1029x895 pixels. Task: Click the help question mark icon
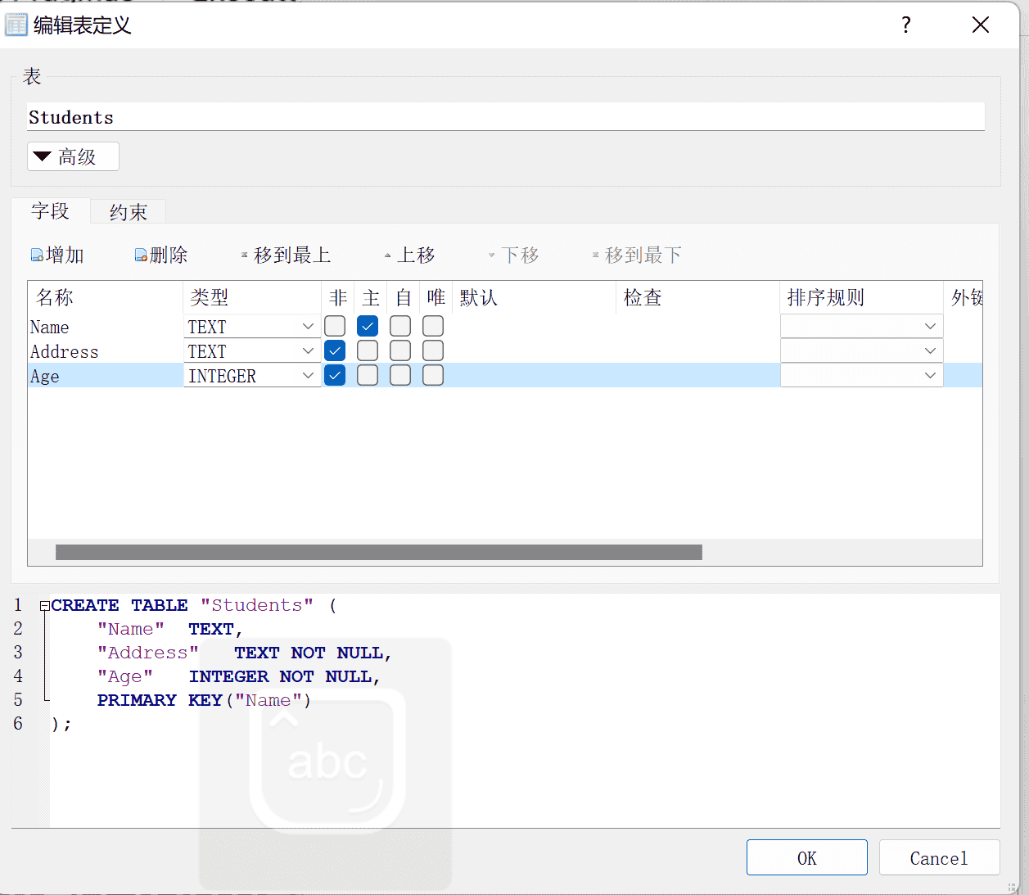905,25
